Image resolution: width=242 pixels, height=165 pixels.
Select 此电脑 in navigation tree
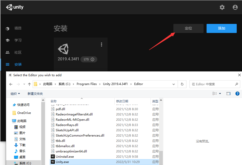(22, 121)
